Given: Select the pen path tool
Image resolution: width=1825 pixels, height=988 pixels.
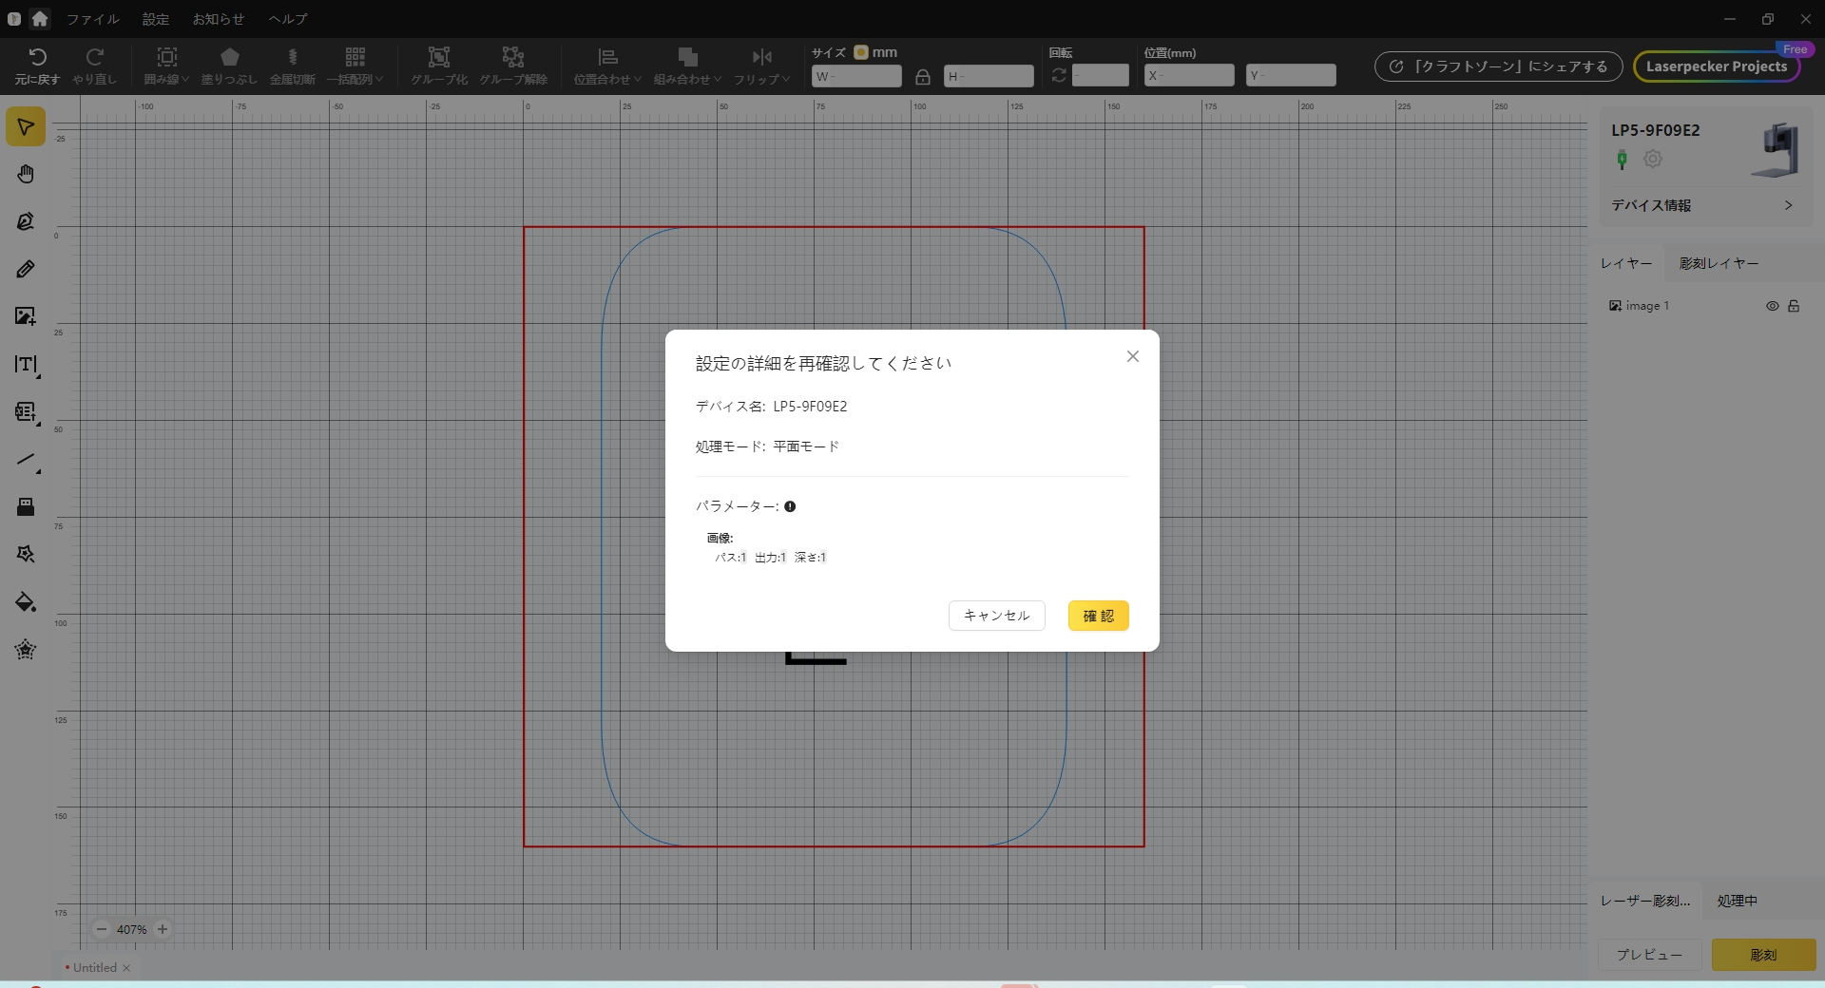Looking at the screenshot, I should (26, 221).
